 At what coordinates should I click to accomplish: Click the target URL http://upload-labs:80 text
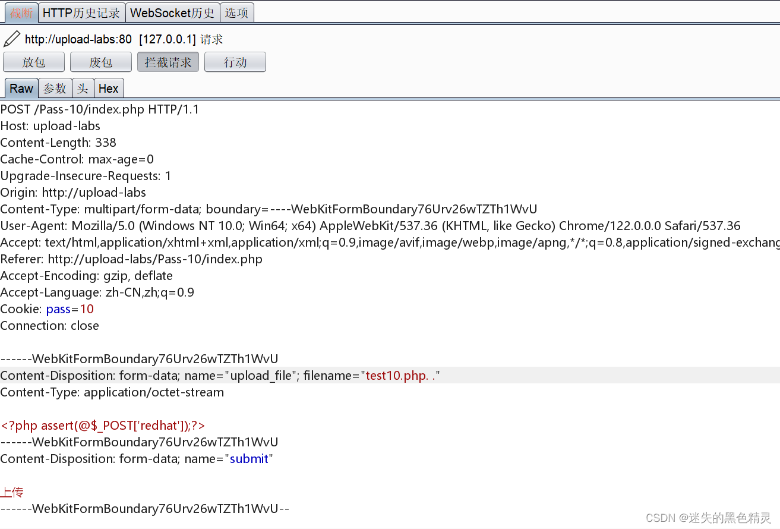(x=78, y=39)
